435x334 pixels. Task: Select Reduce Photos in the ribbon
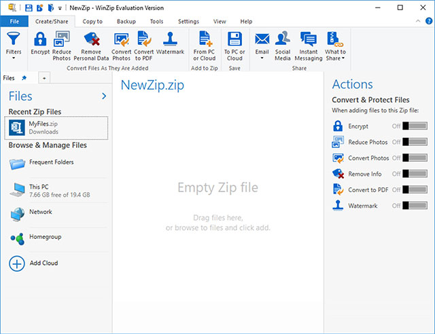click(x=62, y=46)
